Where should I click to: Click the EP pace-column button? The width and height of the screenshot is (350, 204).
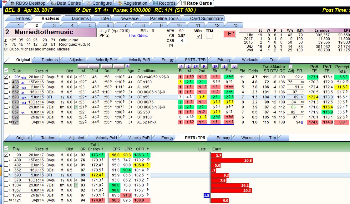195,66
